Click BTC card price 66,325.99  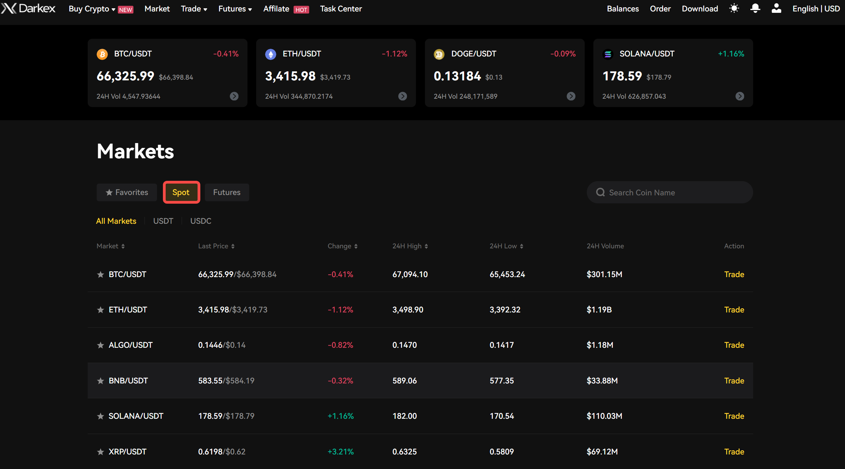125,76
